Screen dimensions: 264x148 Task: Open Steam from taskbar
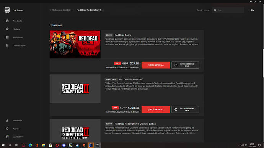point(77,145)
